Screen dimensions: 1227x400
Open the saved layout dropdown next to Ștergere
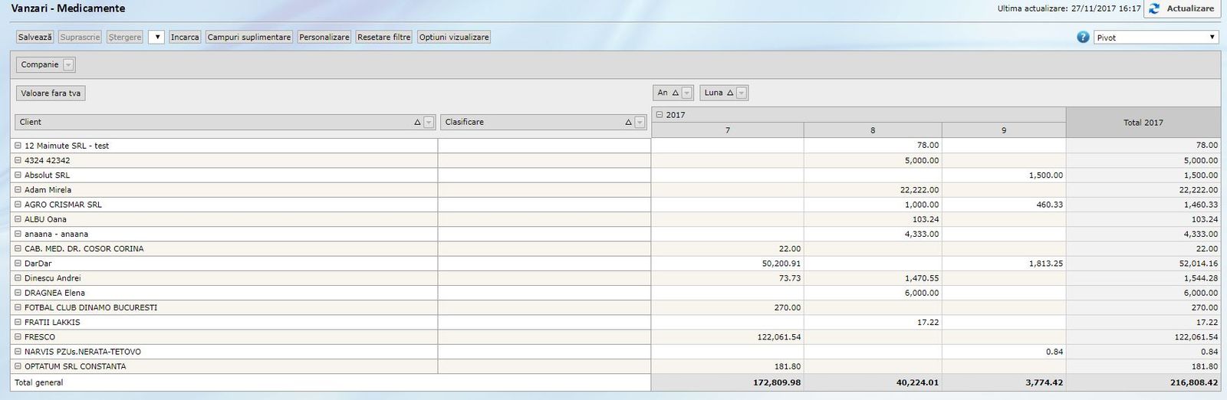156,38
